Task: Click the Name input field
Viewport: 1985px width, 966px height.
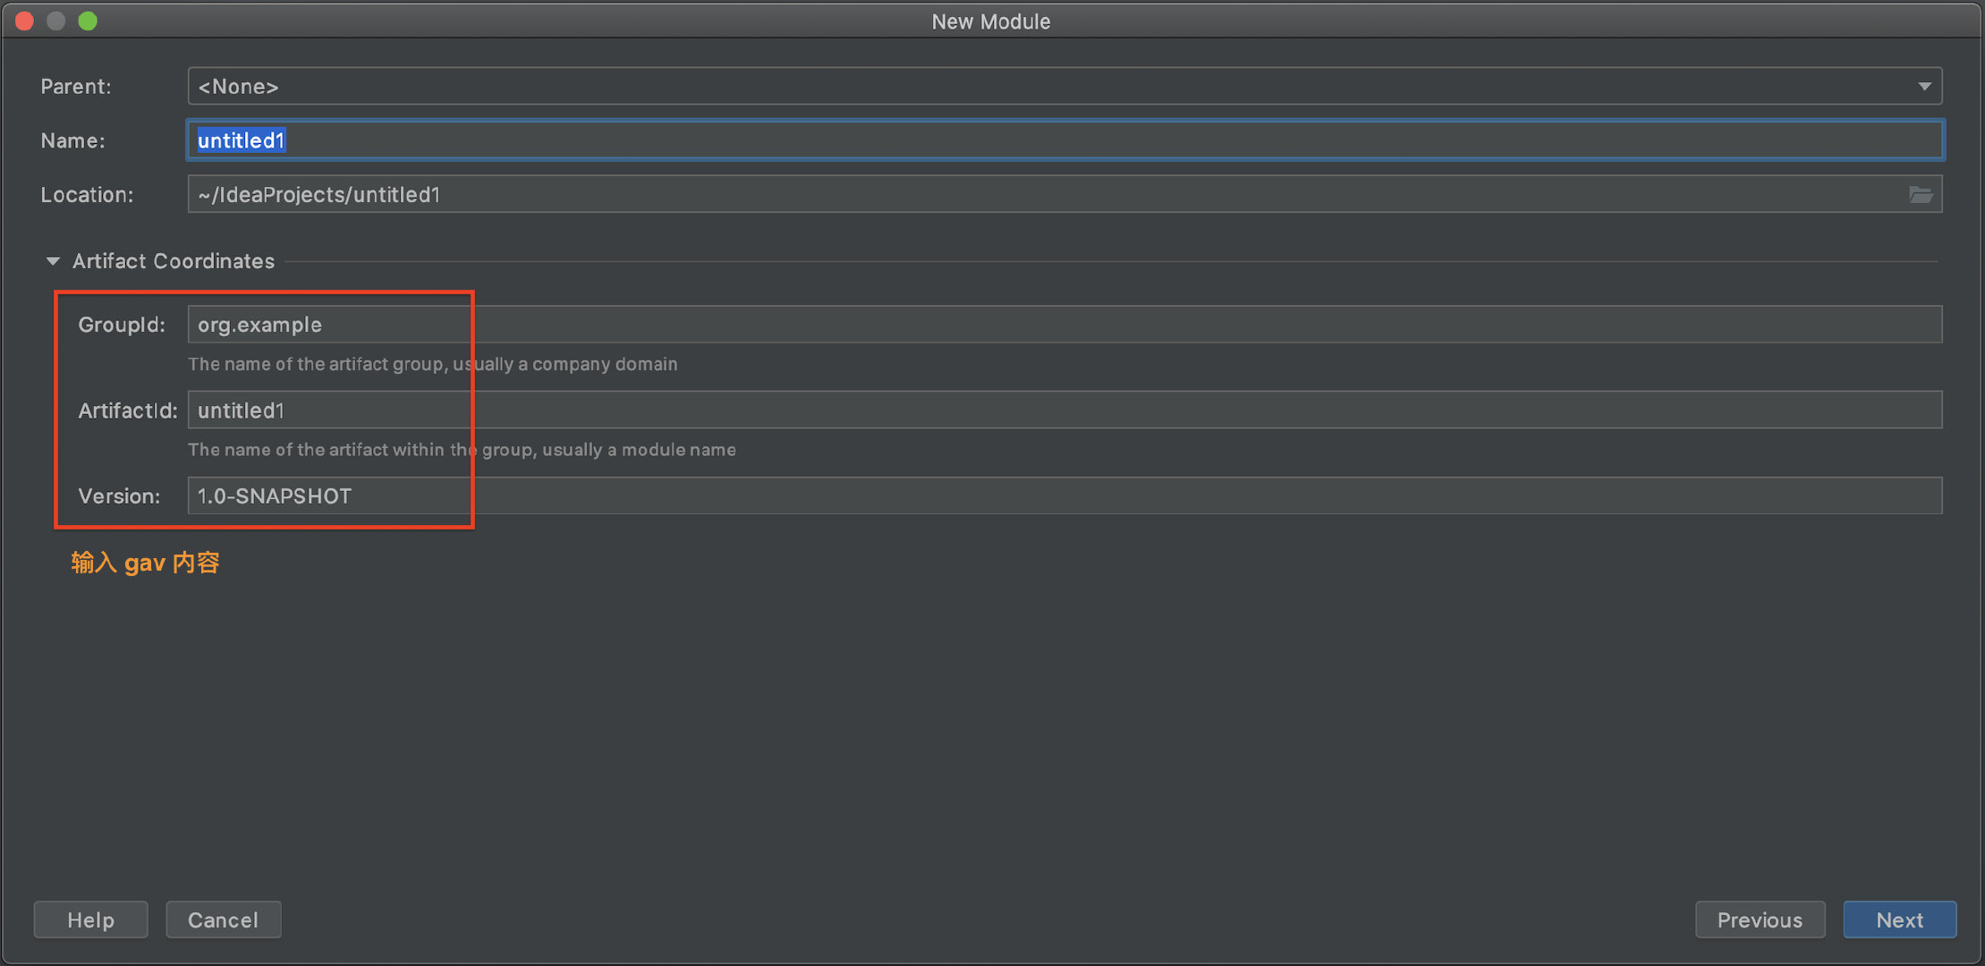Action: 1065,140
